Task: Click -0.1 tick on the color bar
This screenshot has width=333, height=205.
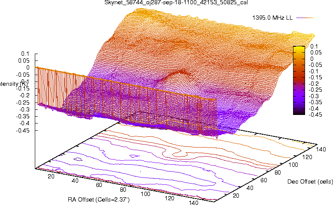Action: click(x=313, y=71)
